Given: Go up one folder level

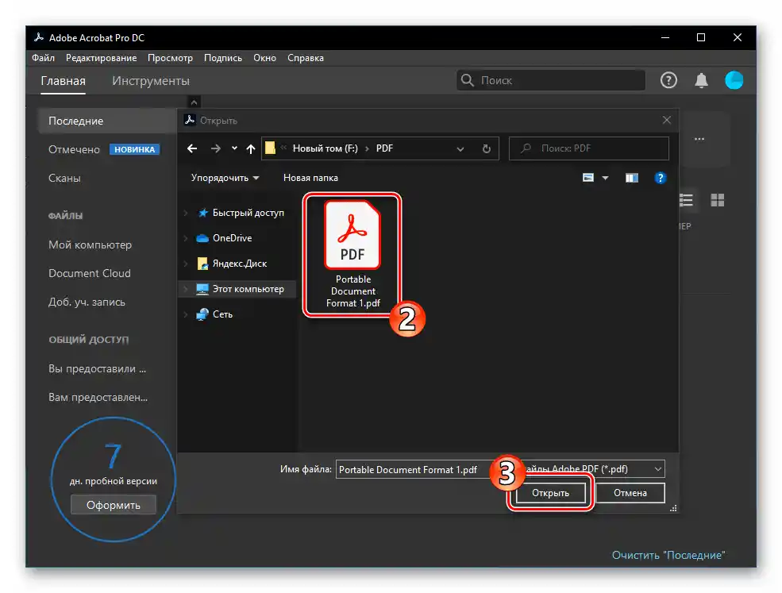Looking at the screenshot, I should pyautogui.click(x=250, y=148).
